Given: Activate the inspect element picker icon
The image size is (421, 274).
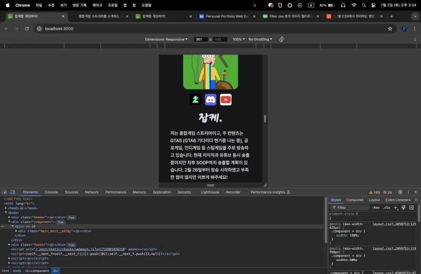Looking at the screenshot, I should point(5,192).
